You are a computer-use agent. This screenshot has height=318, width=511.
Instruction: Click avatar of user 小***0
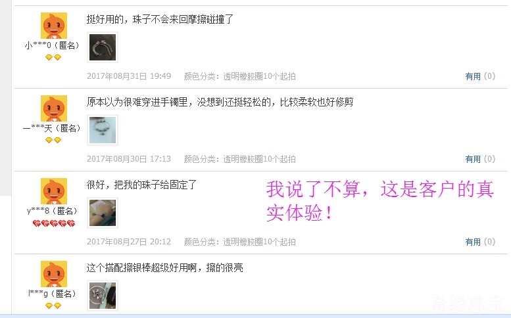(x=54, y=26)
